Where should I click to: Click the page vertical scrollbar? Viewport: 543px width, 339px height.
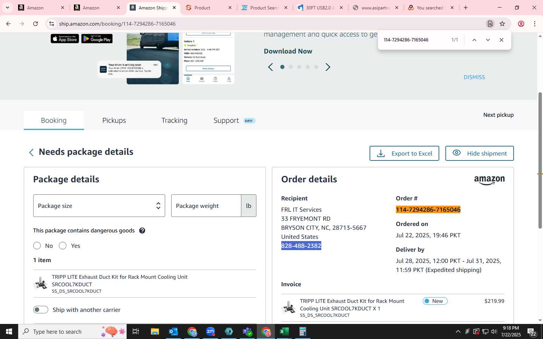pyautogui.click(x=540, y=160)
